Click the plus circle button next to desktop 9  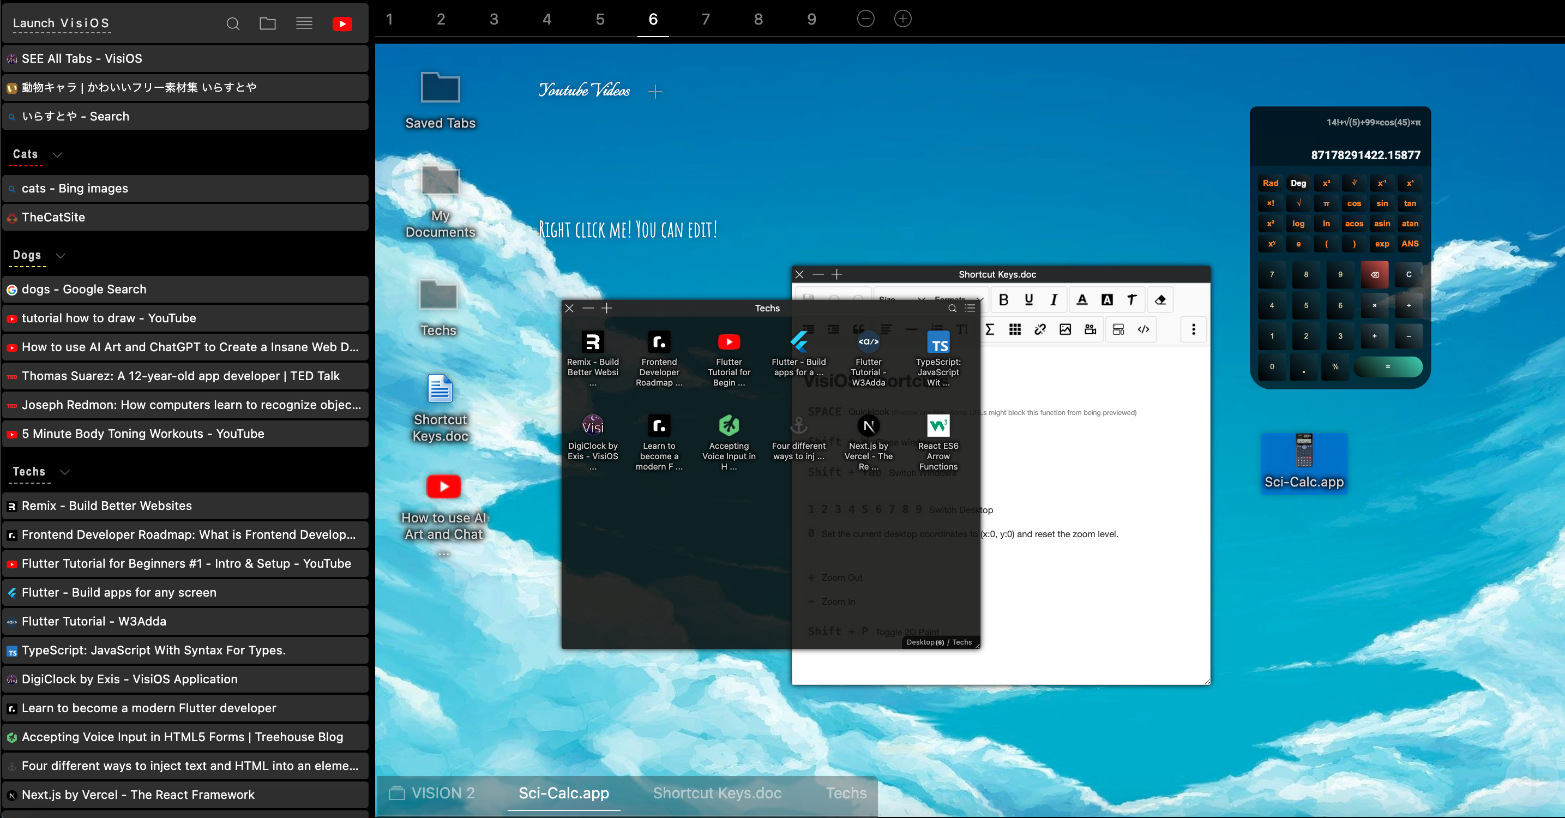click(x=903, y=19)
